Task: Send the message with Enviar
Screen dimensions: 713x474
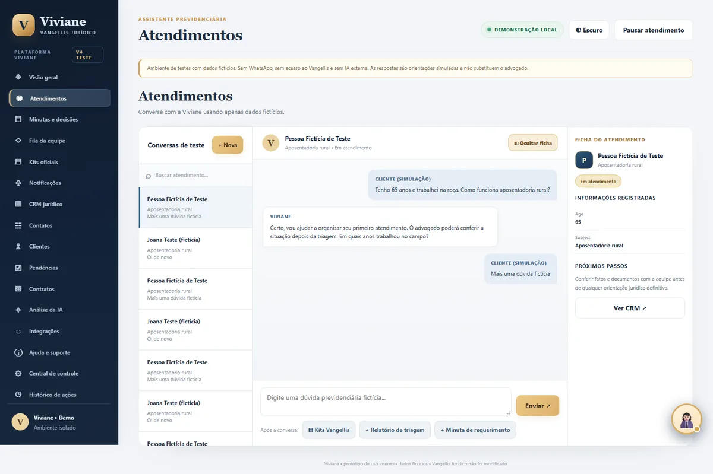Action: (x=538, y=406)
